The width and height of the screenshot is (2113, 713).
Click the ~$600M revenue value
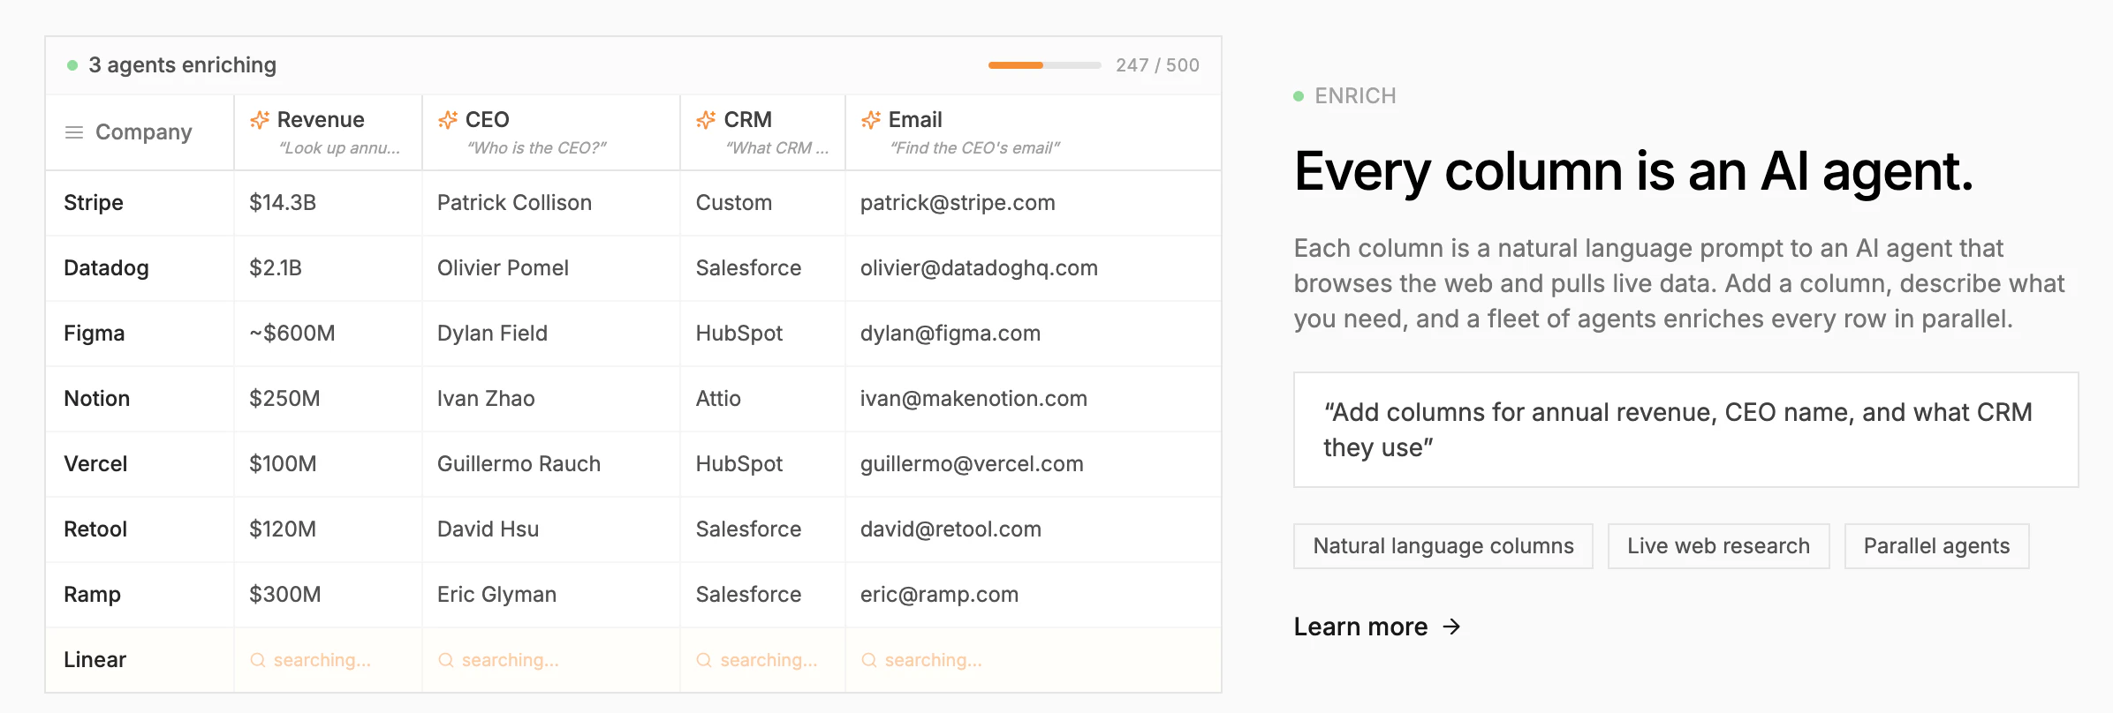292,334
